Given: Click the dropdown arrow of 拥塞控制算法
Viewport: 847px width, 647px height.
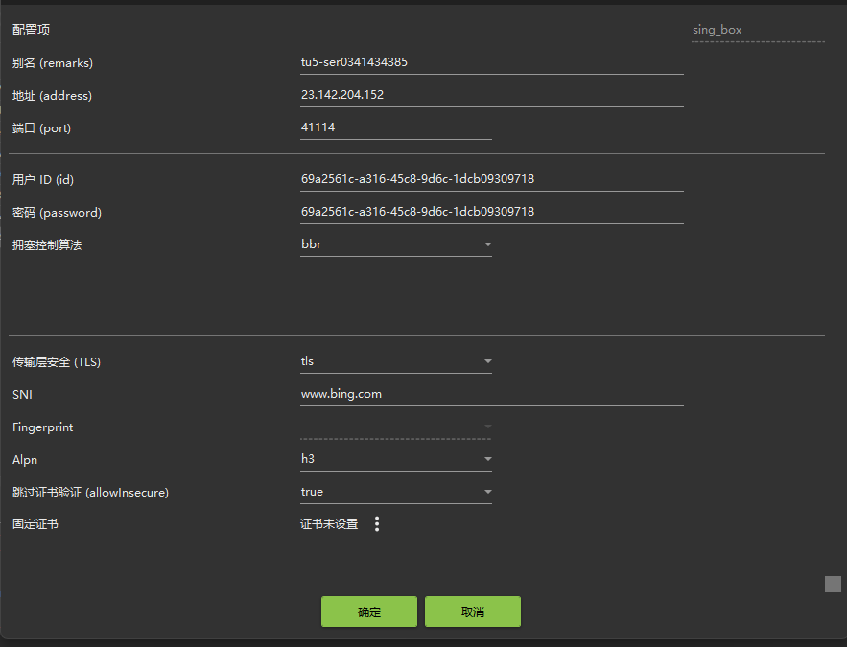Looking at the screenshot, I should [487, 245].
